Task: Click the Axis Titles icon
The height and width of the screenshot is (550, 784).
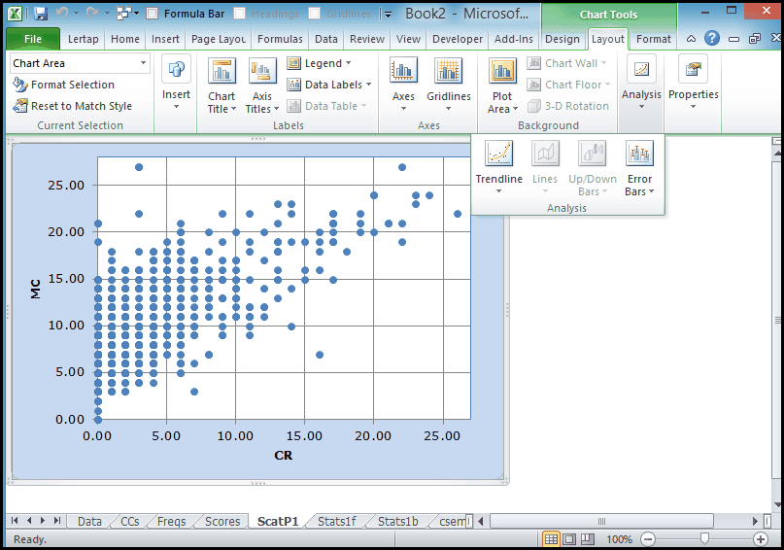Action: pos(262,72)
